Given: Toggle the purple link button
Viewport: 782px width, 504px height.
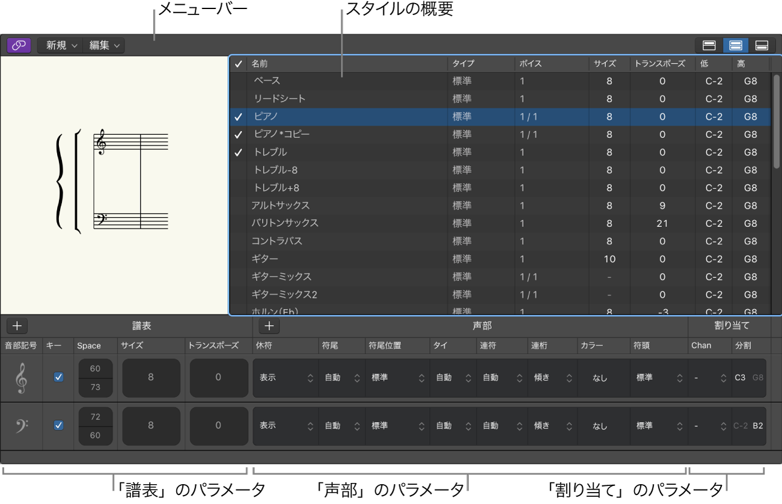Looking at the screenshot, I should [x=19, y=45].
